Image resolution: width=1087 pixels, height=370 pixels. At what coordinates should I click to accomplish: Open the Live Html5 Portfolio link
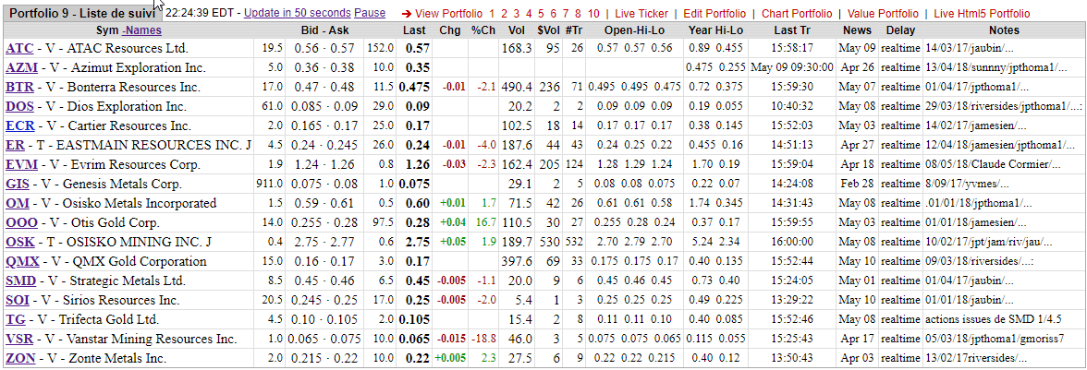(982, 14)
